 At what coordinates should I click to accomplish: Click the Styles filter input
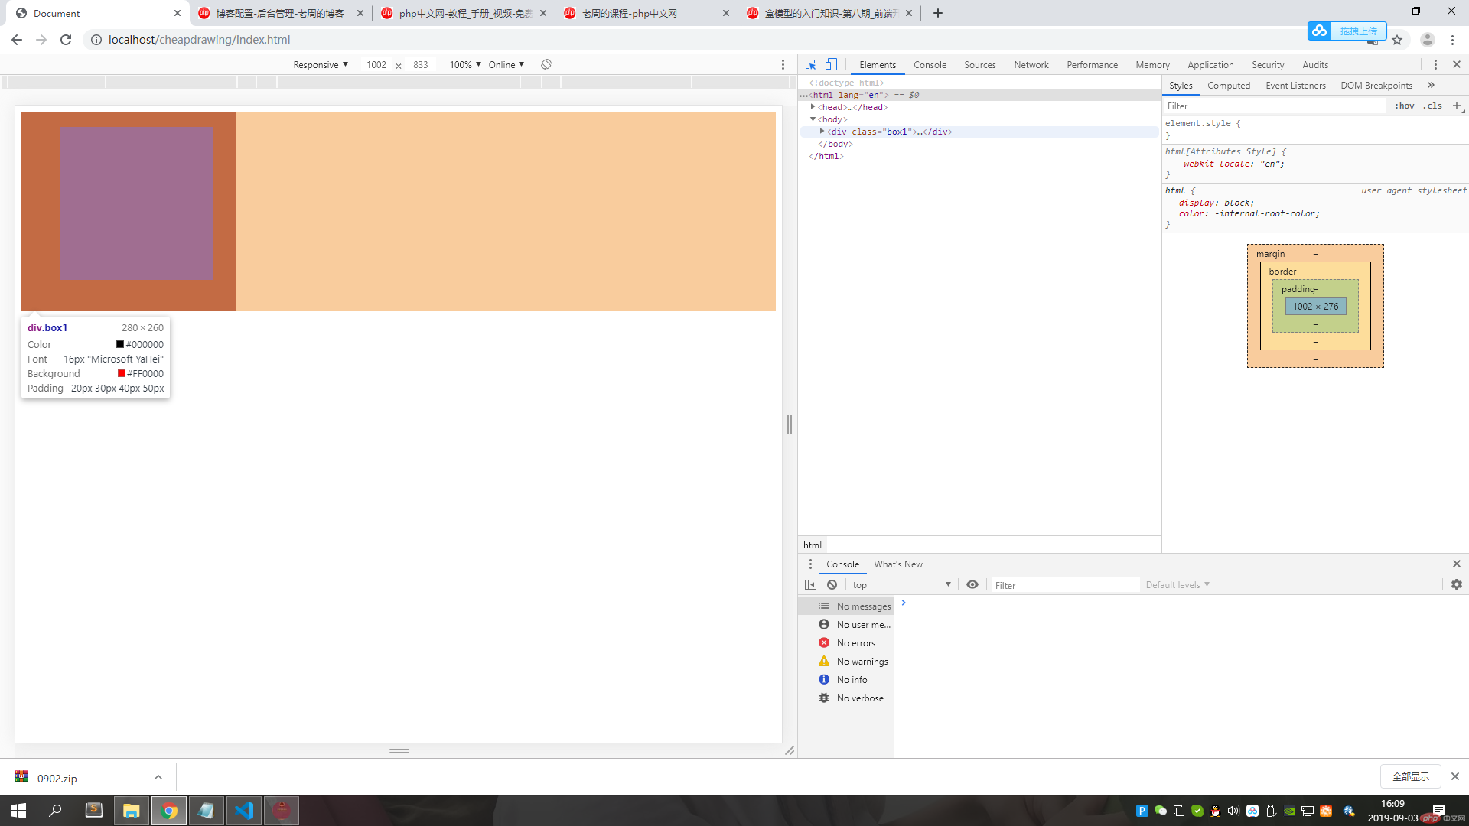pyautogui.click(x=1275, y=106)
